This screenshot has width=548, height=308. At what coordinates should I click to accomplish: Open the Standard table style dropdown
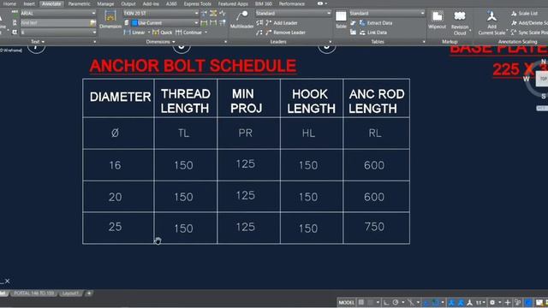point(422,14)
